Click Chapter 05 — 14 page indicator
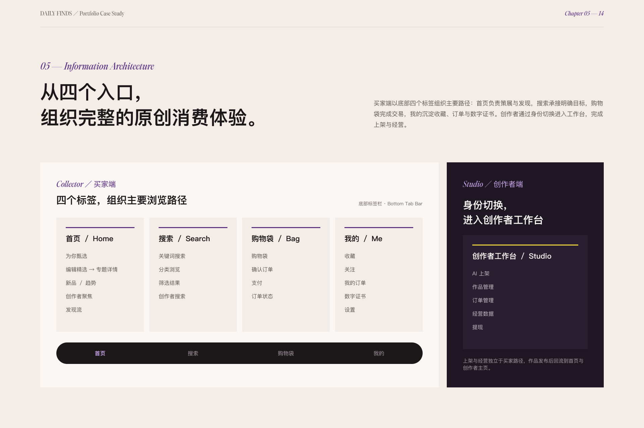This screenshot has width=644, height=428. click(x=584, y=13)
